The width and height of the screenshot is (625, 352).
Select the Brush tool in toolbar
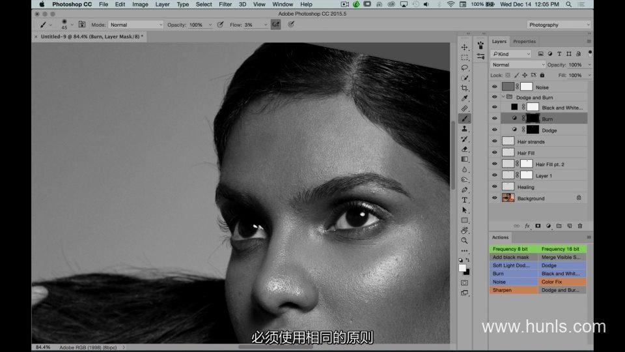(x=464, y=119)
